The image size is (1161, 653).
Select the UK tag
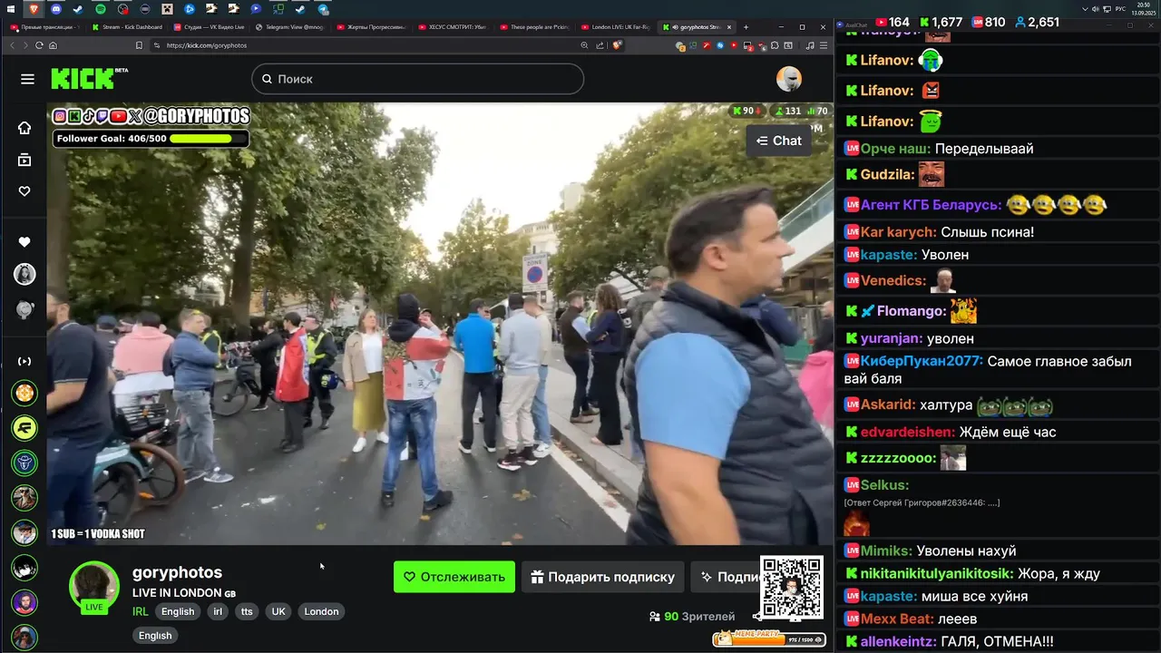[278, 611]
